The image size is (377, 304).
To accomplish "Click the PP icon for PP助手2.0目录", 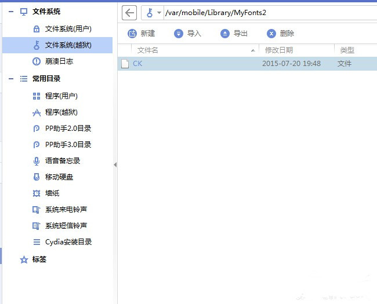I will click(37, 129).
